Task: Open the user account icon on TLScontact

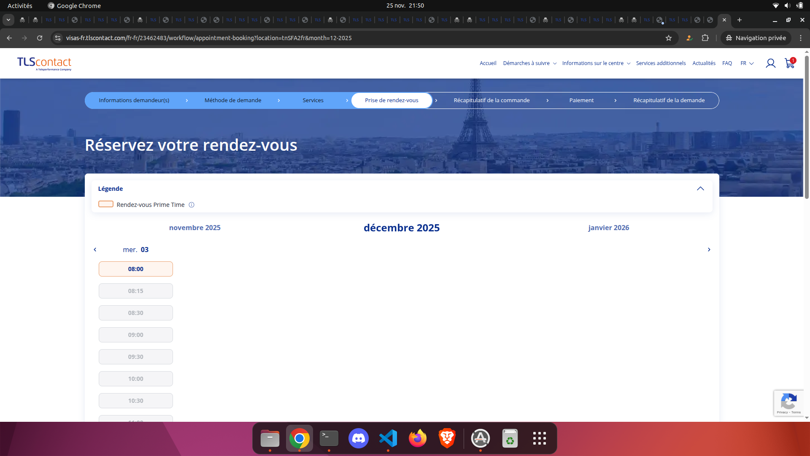Action: point(771,63)
